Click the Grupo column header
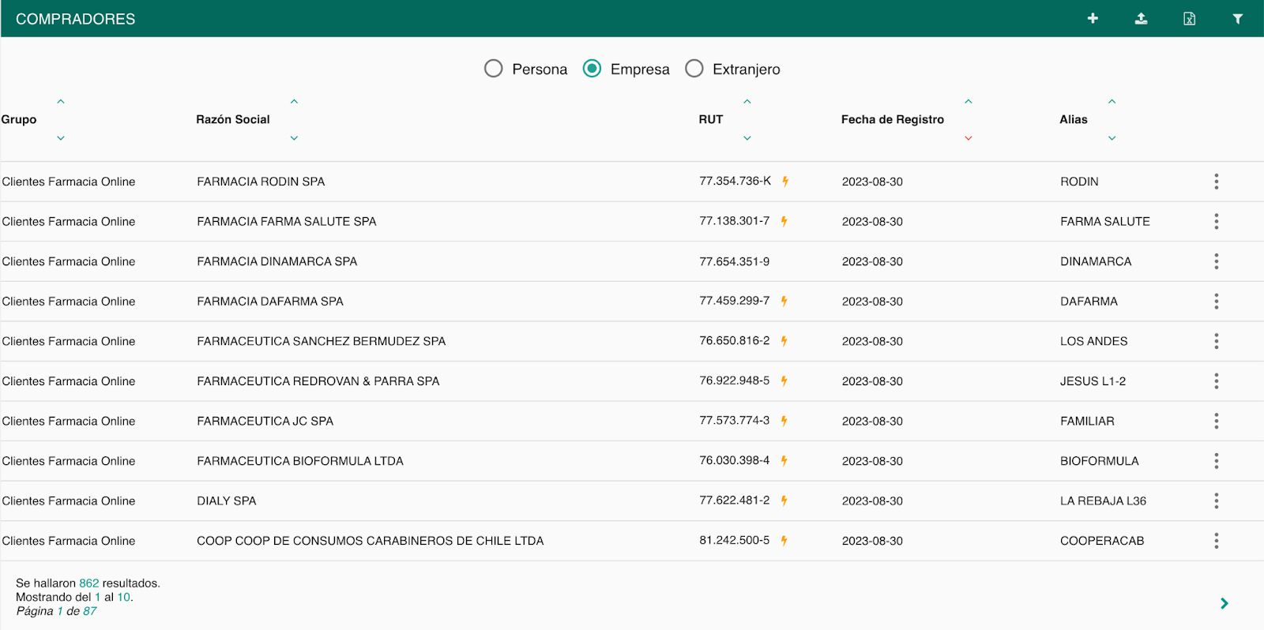Screen dimensions: 1264x630 coord(19,119)
